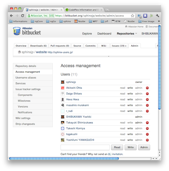169x171 pixels.
Task: Open the RTM bookmark
Action: pyautogui.click(x=116, y=21)
